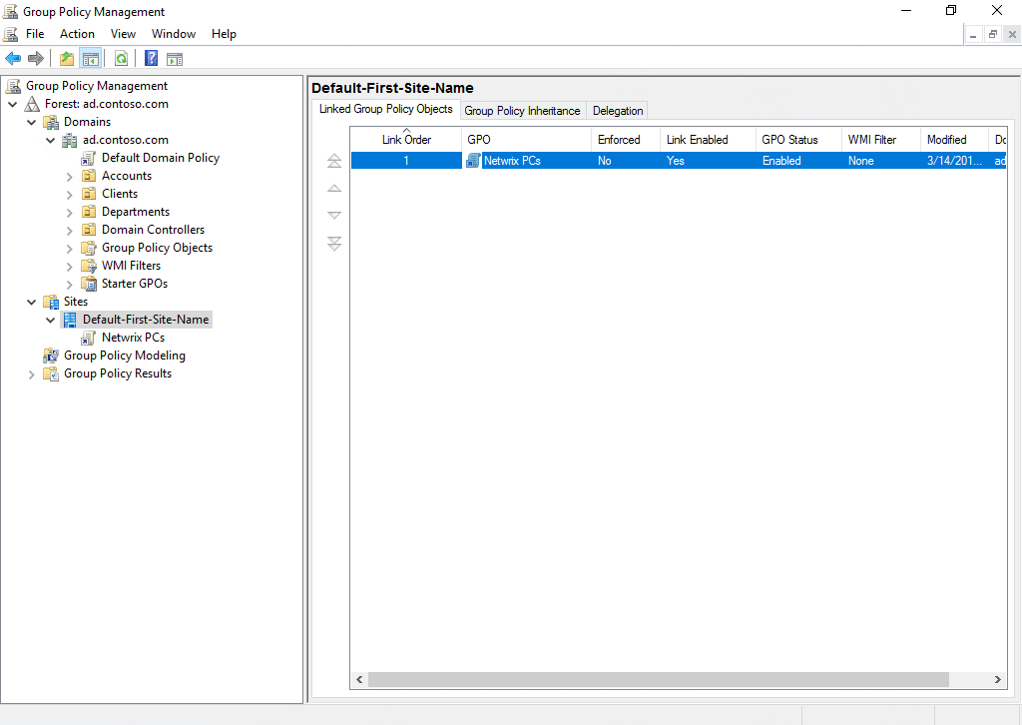The image size is (1022, 725).
Task: Select the Domain Controllers tree item
Action: pos(153,230)
